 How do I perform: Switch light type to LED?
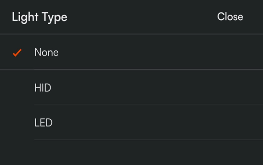tap(131, 122)
